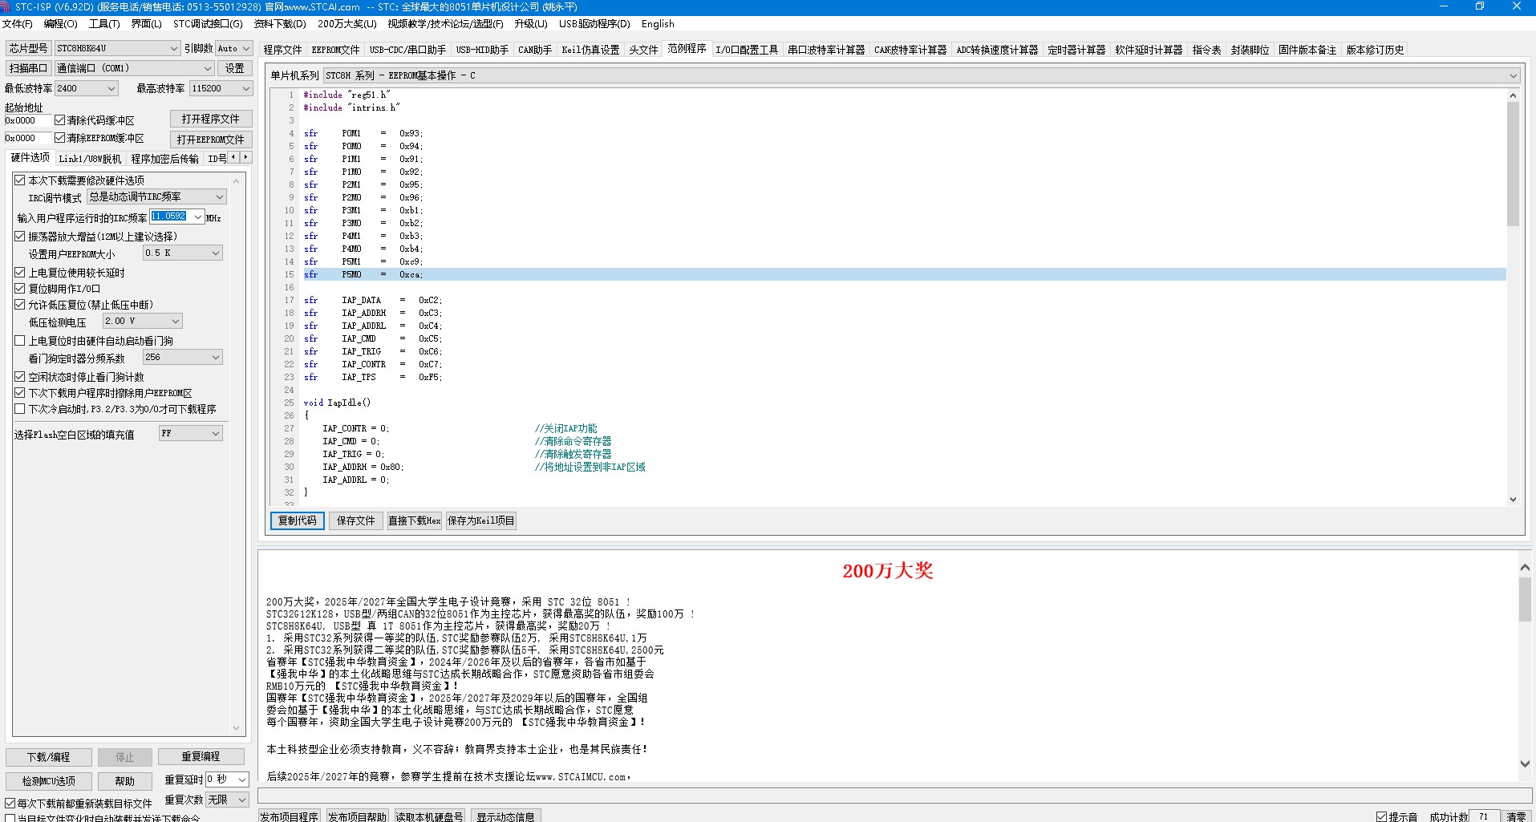Click the hardware options panel scroll-down arrow

(236, 728)
